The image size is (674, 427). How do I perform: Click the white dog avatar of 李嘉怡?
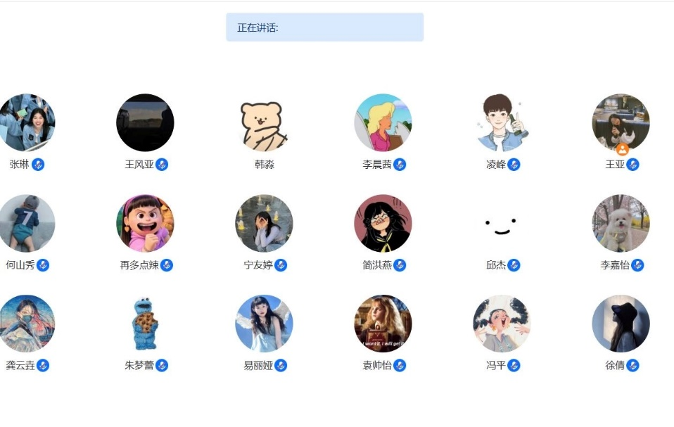pos(621,224)
